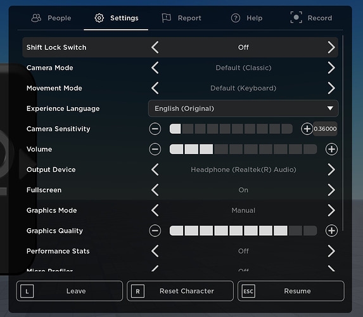Viewport: 363px width, 317px height.
Task: Click the Settings gear icon
Action: (99, 18)
